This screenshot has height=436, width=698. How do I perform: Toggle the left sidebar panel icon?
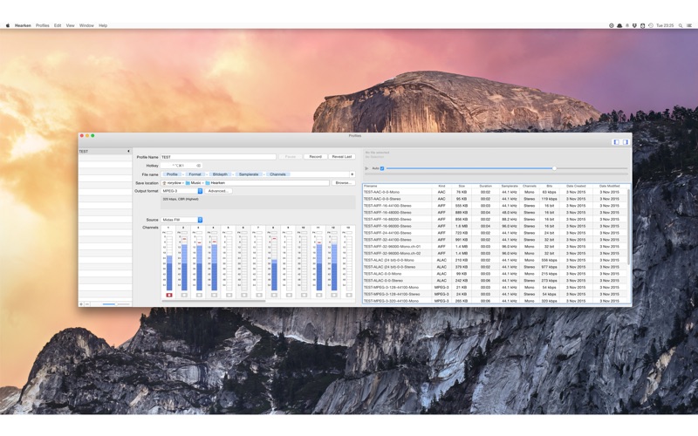[617, 142]
